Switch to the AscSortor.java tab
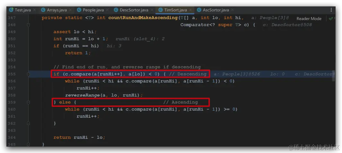This screenshot has height=153, width=342. pos(216,10)
